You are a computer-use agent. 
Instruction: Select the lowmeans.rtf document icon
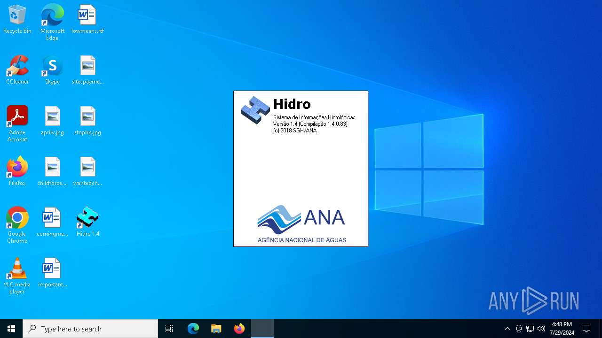click(x=87, y=19)
